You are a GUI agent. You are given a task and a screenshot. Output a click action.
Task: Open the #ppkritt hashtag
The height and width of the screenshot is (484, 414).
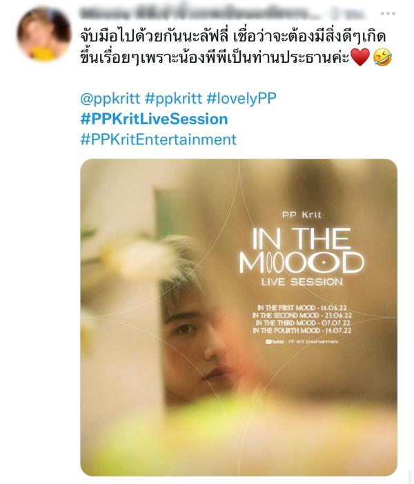pos(173,99)
